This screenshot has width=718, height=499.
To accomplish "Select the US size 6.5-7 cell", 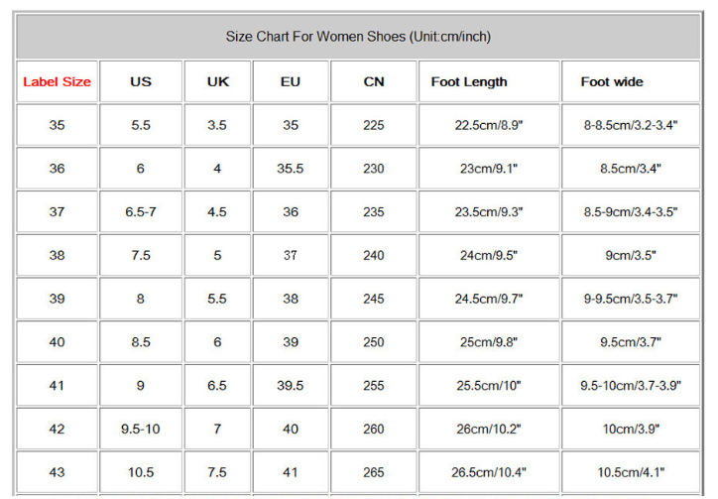I will pyautogui.click(x=141, y=212).
